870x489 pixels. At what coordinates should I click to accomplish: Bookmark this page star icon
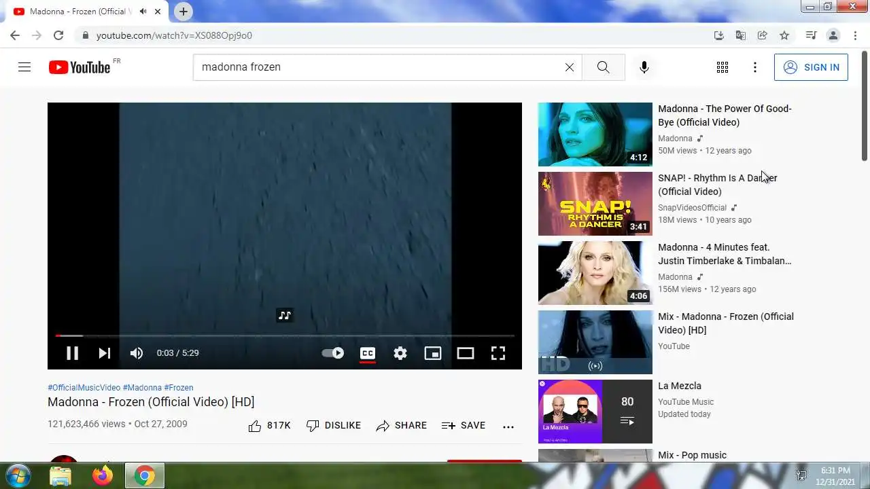point(784,35)
